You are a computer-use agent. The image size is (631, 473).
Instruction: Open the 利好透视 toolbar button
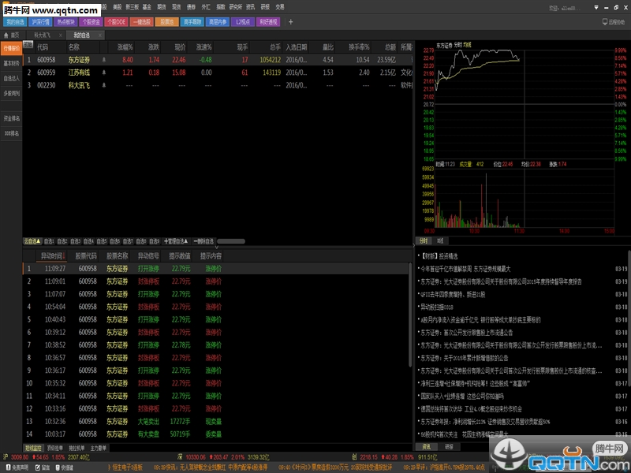pyautogui.click(x=268, y=22)
